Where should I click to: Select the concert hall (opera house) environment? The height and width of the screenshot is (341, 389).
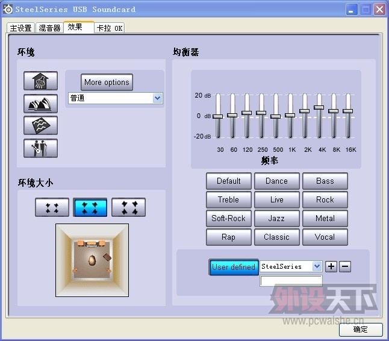pos(41,104)
